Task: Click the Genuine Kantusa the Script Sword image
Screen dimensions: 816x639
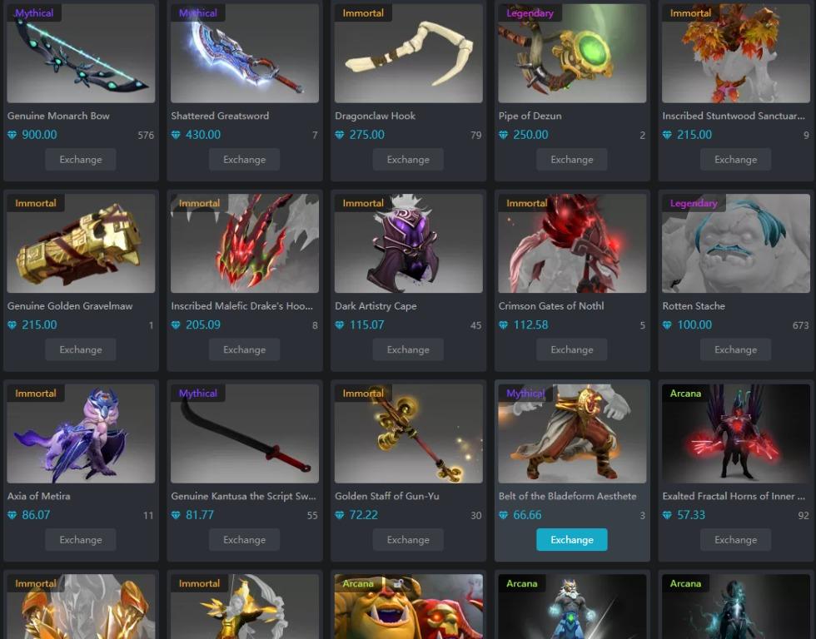Action: (245, 433)
